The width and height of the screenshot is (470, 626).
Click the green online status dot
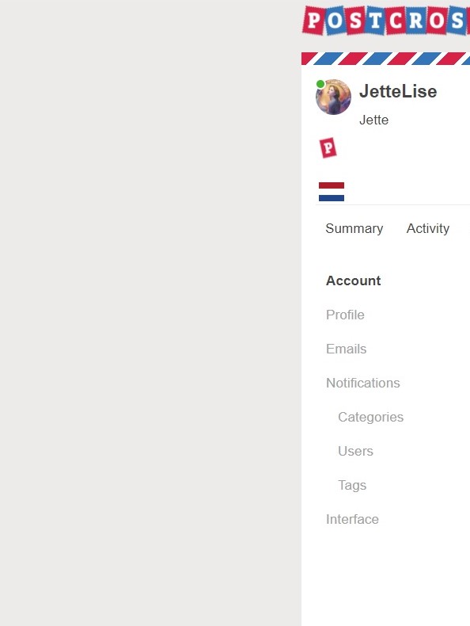[x=320, y=84]
